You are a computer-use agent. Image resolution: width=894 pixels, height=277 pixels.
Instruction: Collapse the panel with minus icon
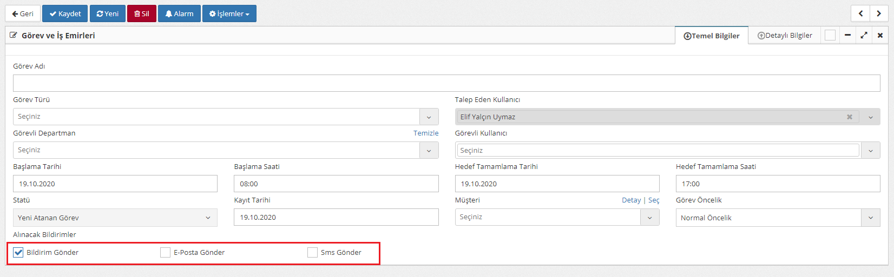[x=847, y=36]
